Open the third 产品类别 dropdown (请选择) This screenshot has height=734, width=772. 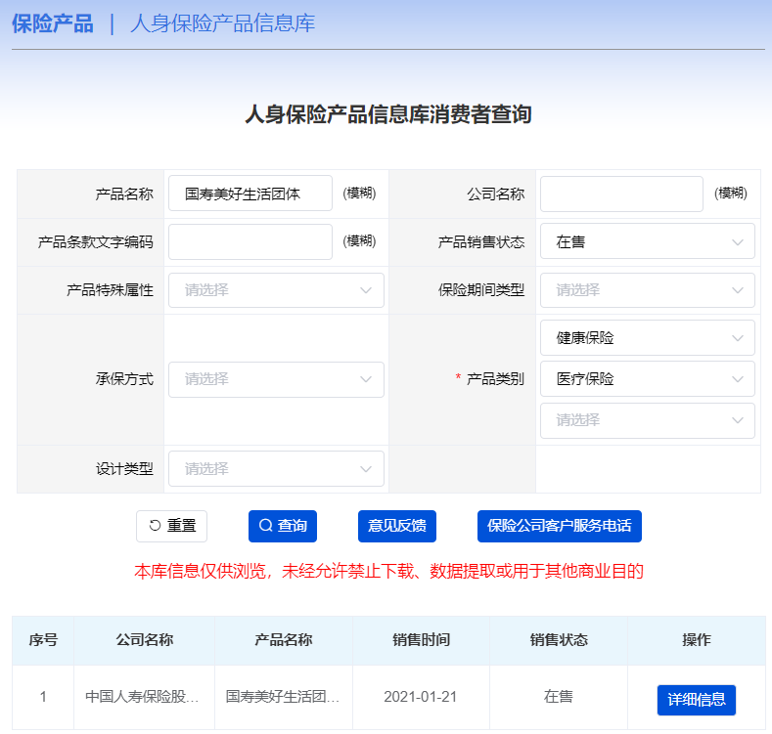648,420
